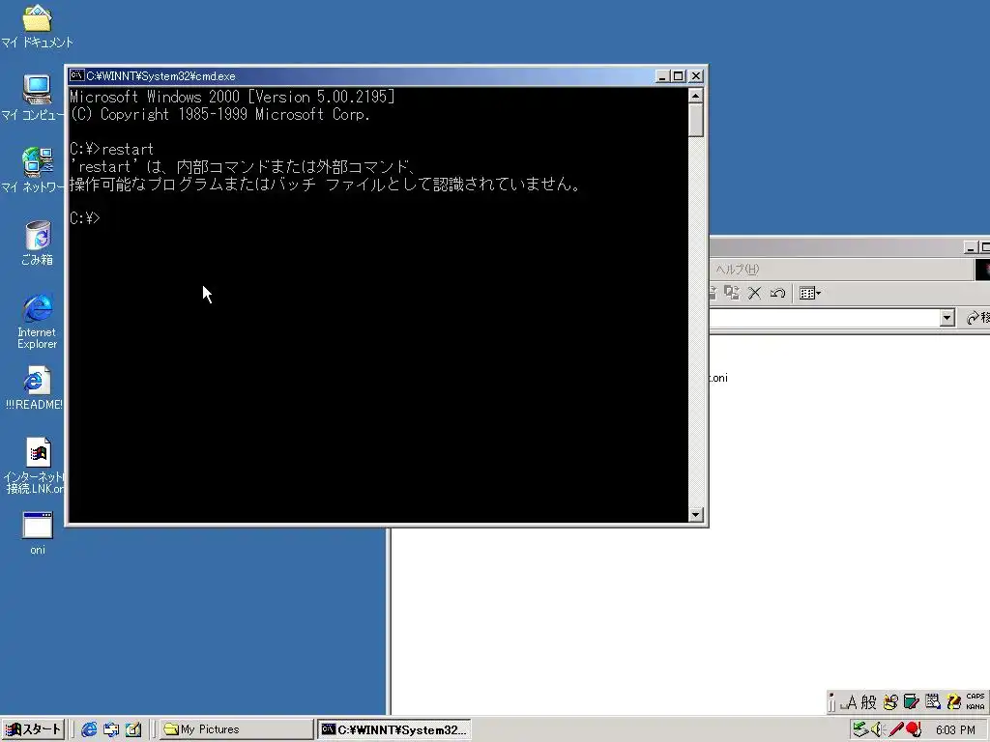
Task: Switch to C:¥WINNT¥System32 taskbar button
Action: pos(394,729)
